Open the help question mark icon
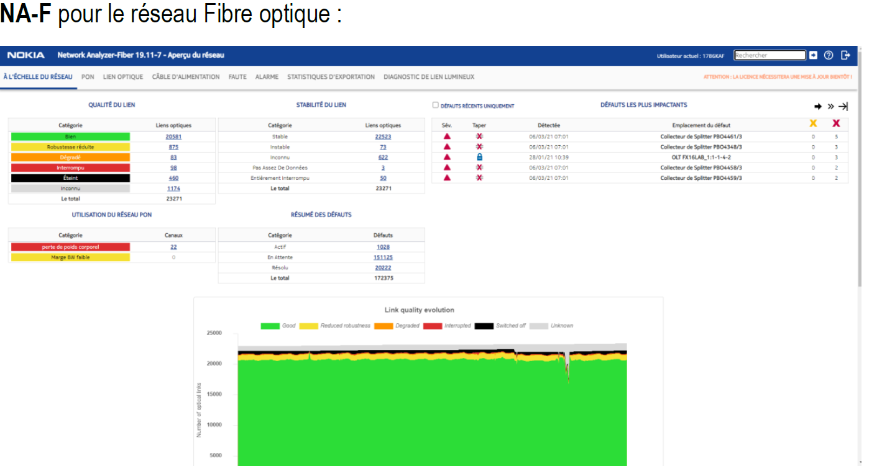Image resolution: width=882 pixels, height=474 pixels. tap(829, 55)
